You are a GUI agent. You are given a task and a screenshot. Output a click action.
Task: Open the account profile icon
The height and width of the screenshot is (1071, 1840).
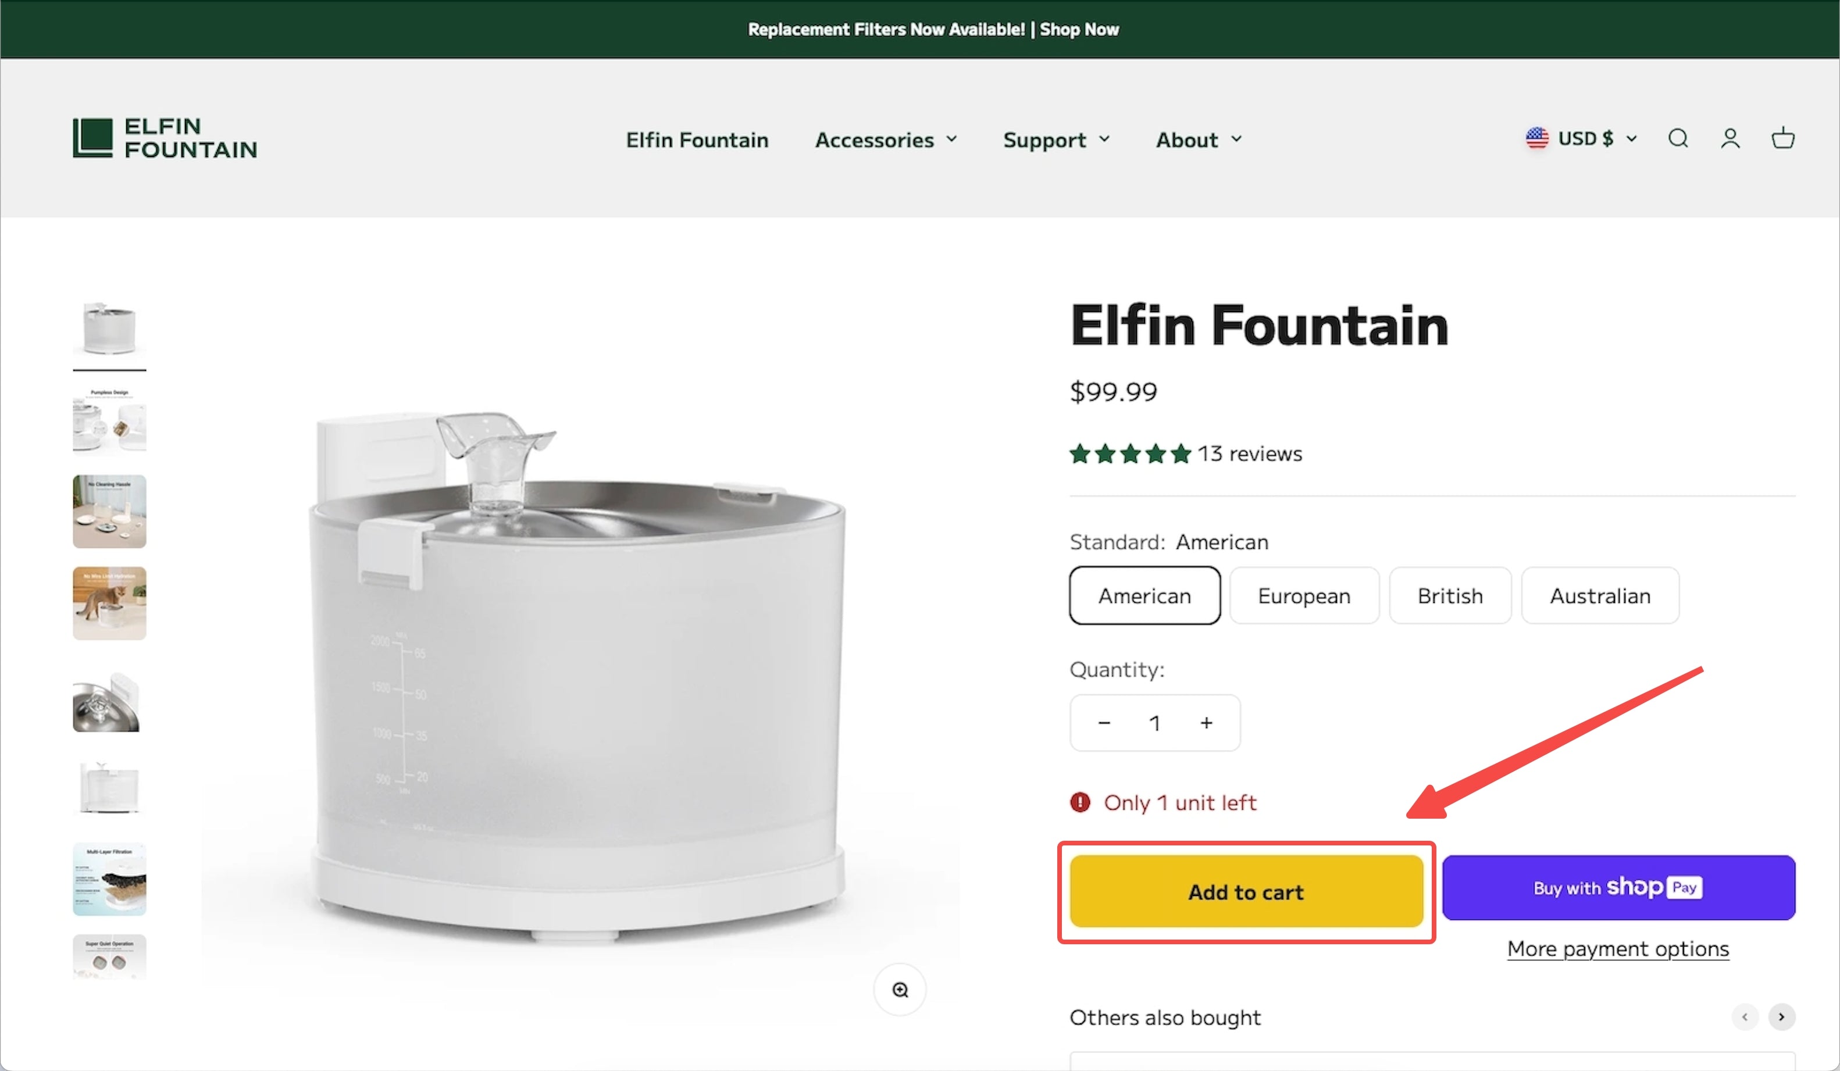coord(1730,138)
